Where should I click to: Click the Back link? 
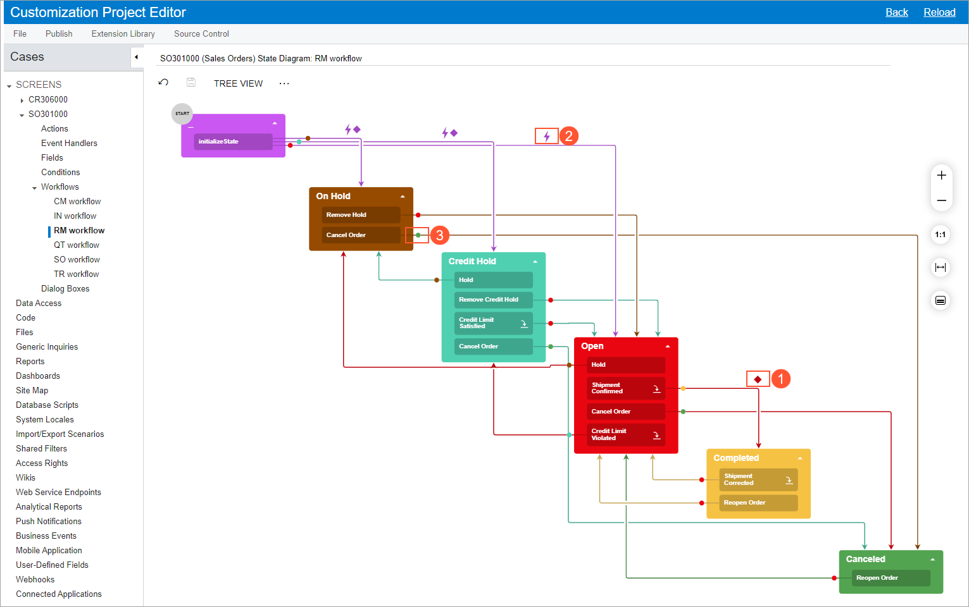896,13
